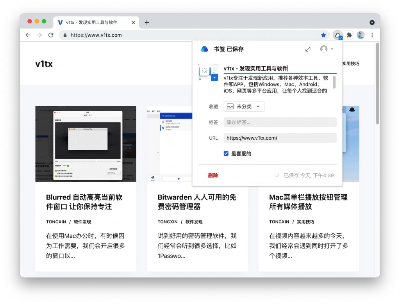Click the URL field in popup
Viewport: 400px width, 304px height.
[x=280, y=138]
